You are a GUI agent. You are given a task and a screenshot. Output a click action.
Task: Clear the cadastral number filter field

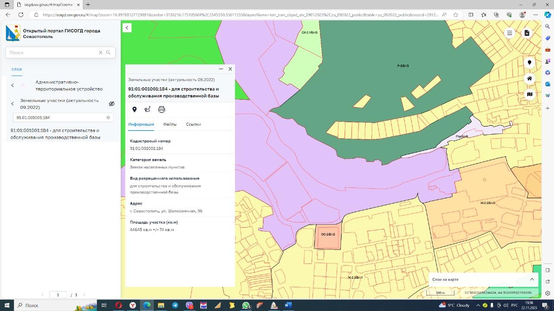pyautogui.click(x=108, y=117)
